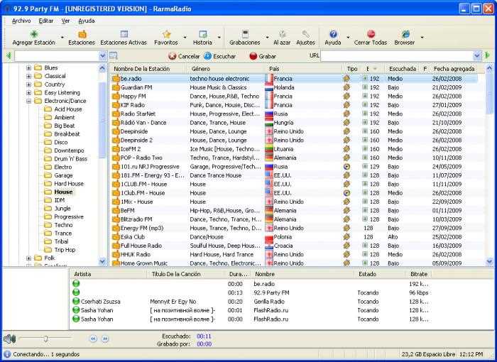The height and width of the screenshot is (362, 497).
Task: Skip to previous station button
Action: (93, 339)
